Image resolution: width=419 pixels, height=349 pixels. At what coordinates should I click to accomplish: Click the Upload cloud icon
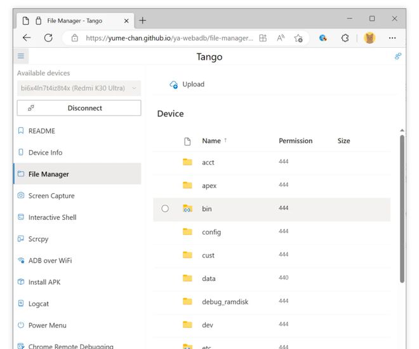click(x=173, y=85)
